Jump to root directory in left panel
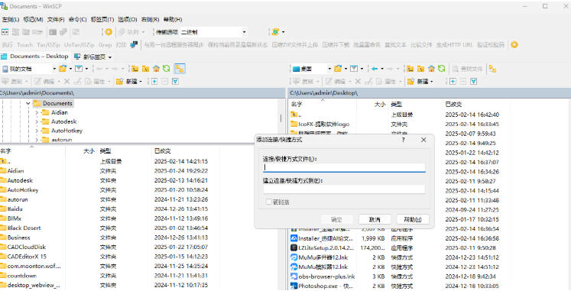This screenshot has width=571, height=291. (145, 69)
